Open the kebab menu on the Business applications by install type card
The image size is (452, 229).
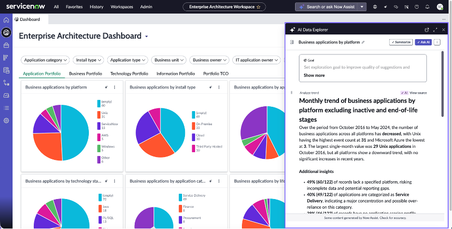[219, 87]
